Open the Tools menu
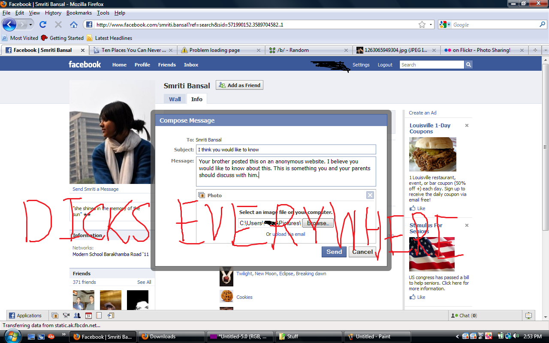Viewport: 549px width, 343px height. coord(103,13)
